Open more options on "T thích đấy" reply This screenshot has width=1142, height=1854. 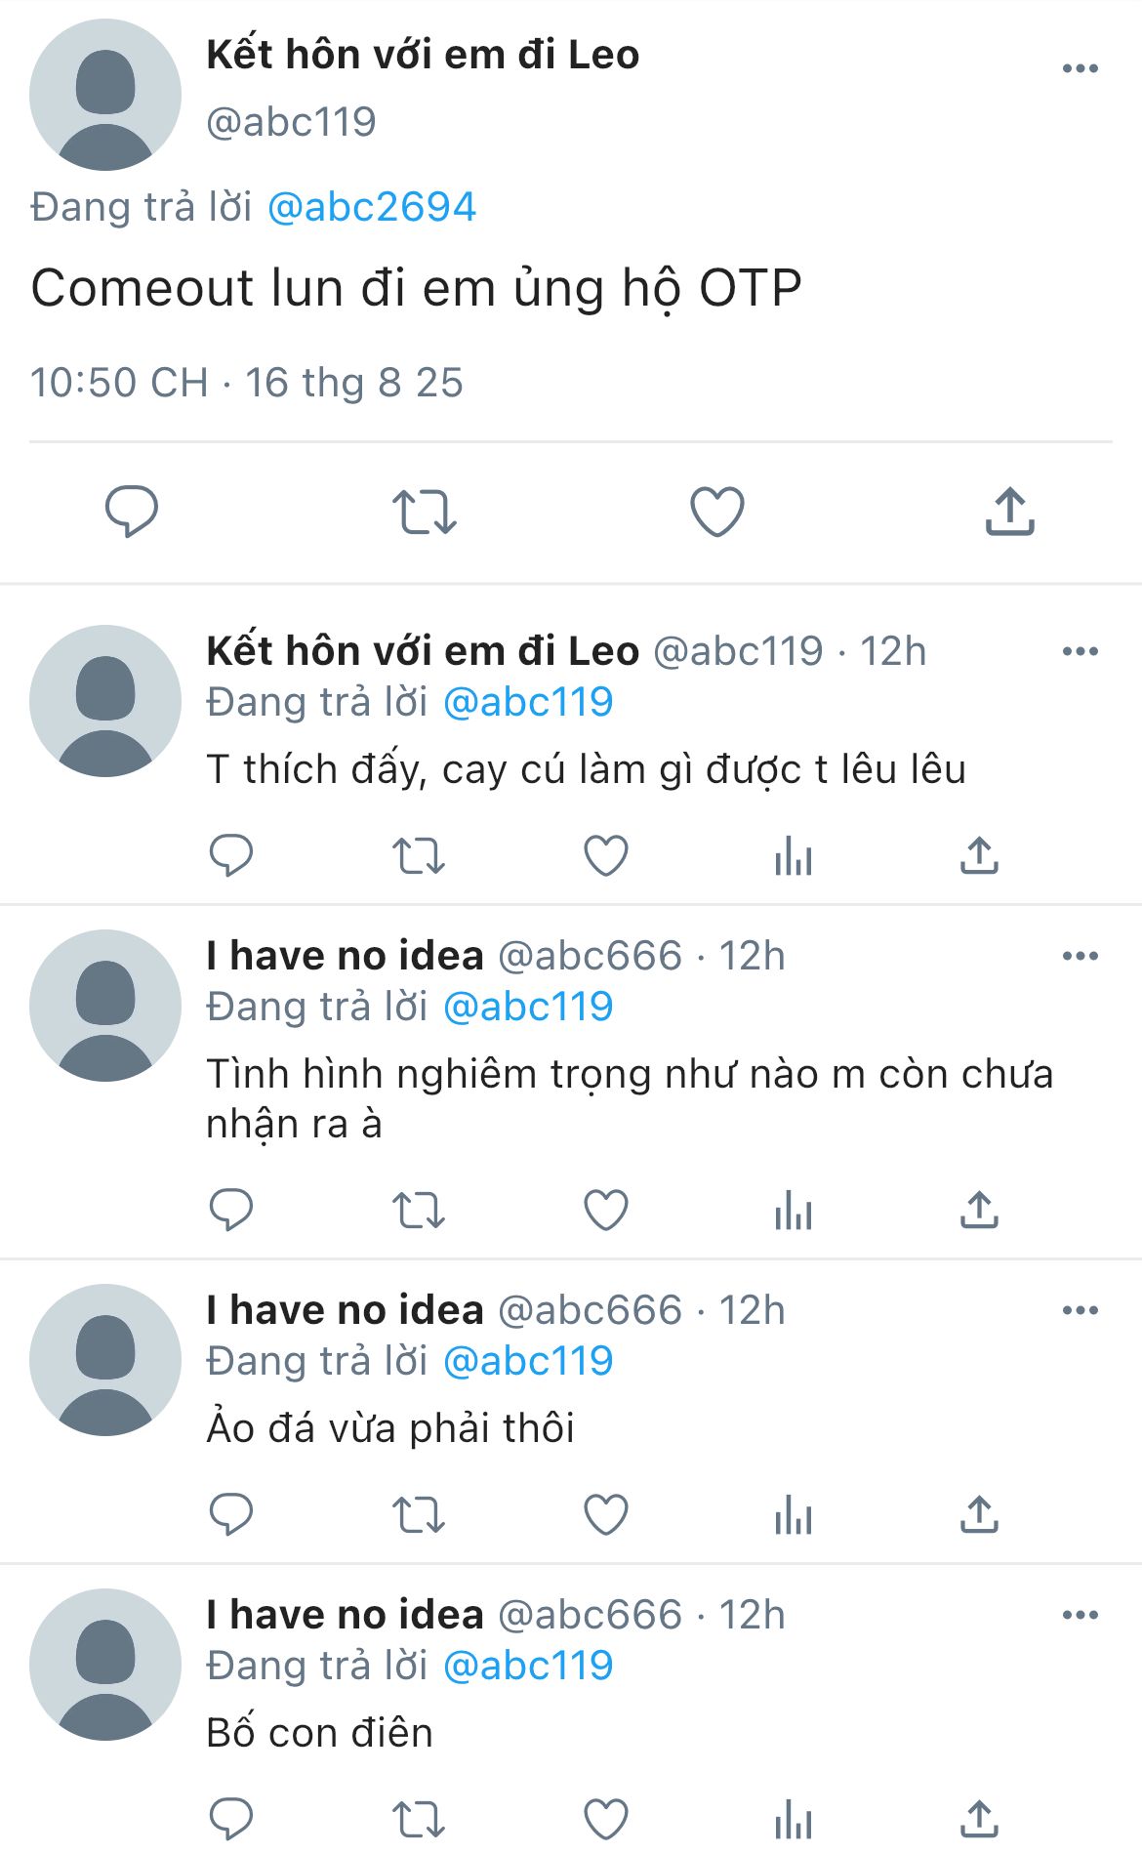coord(1080,651)
